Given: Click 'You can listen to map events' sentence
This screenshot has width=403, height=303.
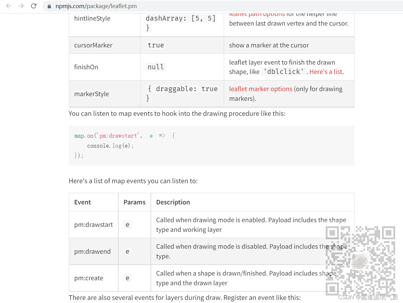Looking at the screenshot, I should click(177, 114).
